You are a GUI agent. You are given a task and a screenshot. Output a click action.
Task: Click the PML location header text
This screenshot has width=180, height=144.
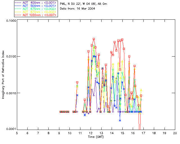click(x=84, y=4)
